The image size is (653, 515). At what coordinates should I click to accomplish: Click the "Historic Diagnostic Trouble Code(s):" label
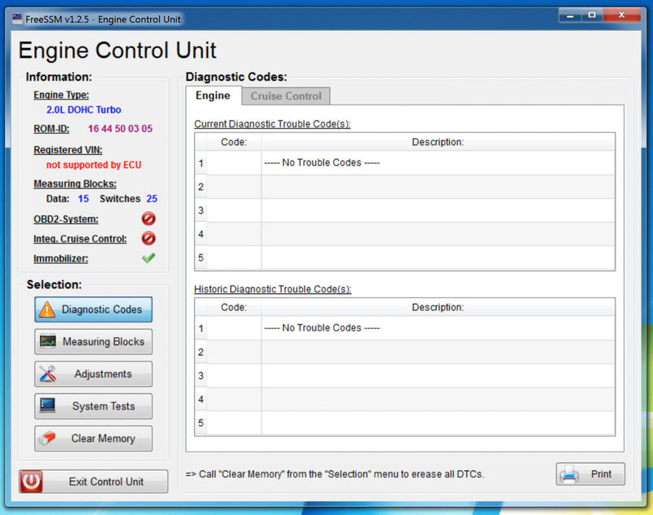273,290
